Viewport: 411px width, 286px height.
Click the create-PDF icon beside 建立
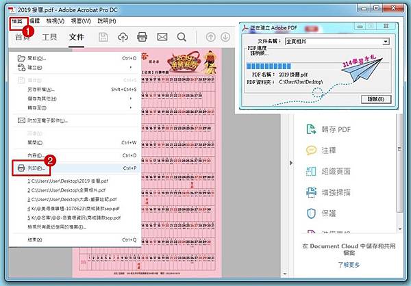tap(21, 68)
